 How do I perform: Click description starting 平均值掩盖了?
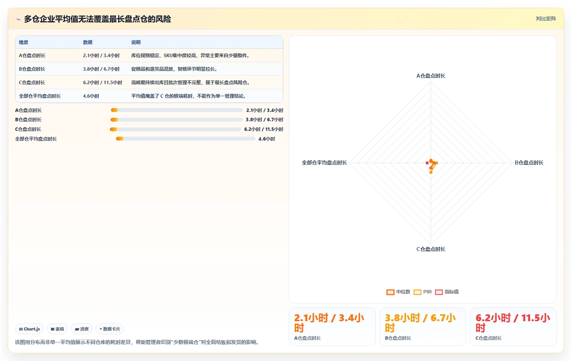coord(189,96)
